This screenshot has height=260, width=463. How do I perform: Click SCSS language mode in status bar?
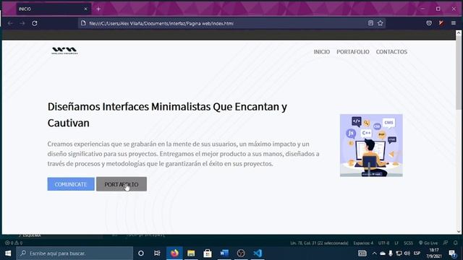[408, 243]
